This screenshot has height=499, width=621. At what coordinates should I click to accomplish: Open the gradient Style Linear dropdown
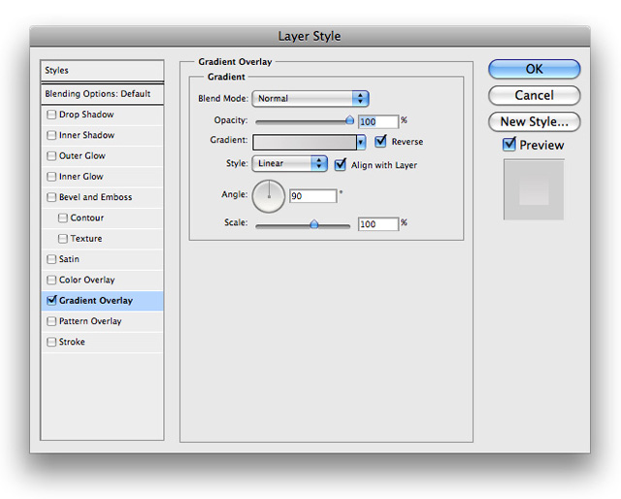[x=289, y=163]
